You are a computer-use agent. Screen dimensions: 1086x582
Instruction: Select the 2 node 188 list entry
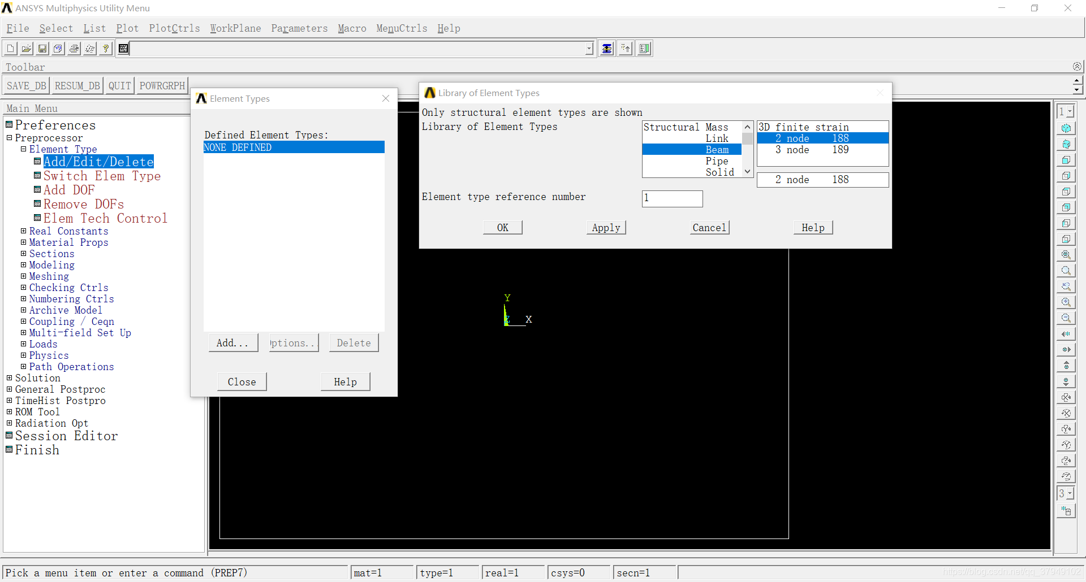(822, 138)
